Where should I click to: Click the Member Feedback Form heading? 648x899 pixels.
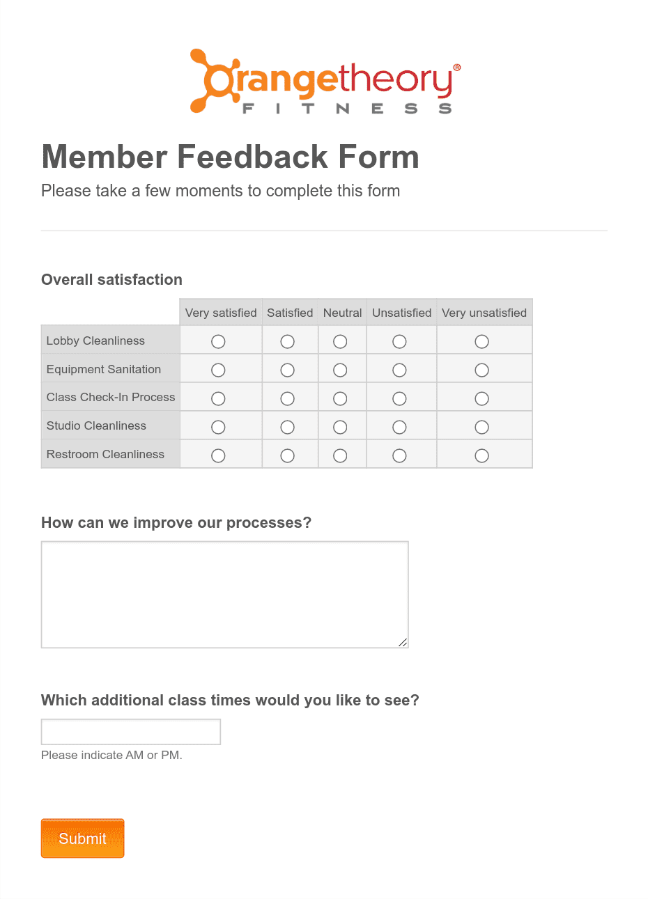(x=230, y=157)
